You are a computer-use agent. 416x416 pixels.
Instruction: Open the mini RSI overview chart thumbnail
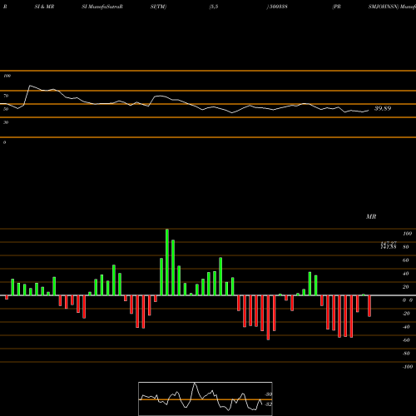(206, 399)
